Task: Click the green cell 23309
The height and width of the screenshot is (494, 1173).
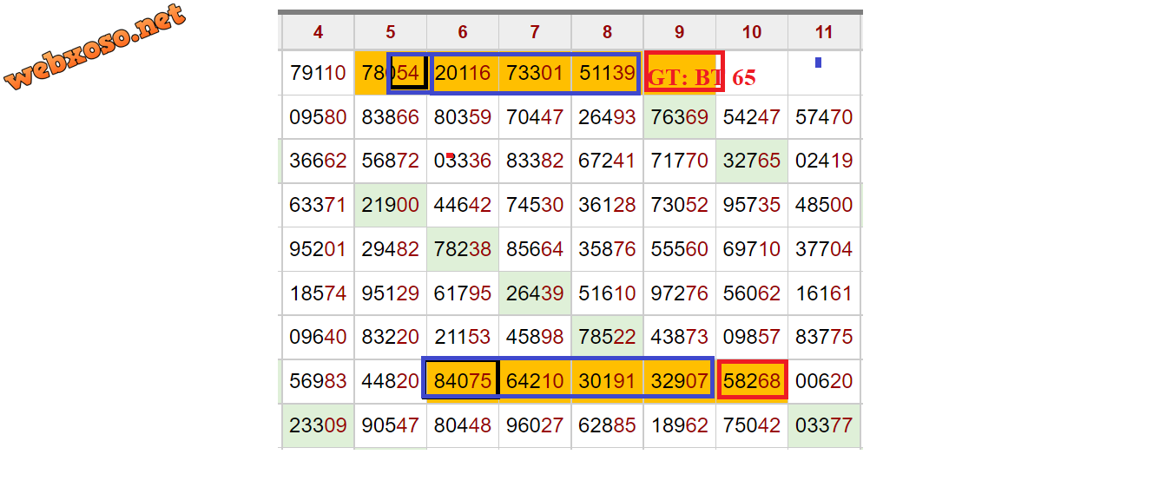Action: (318, 426)
